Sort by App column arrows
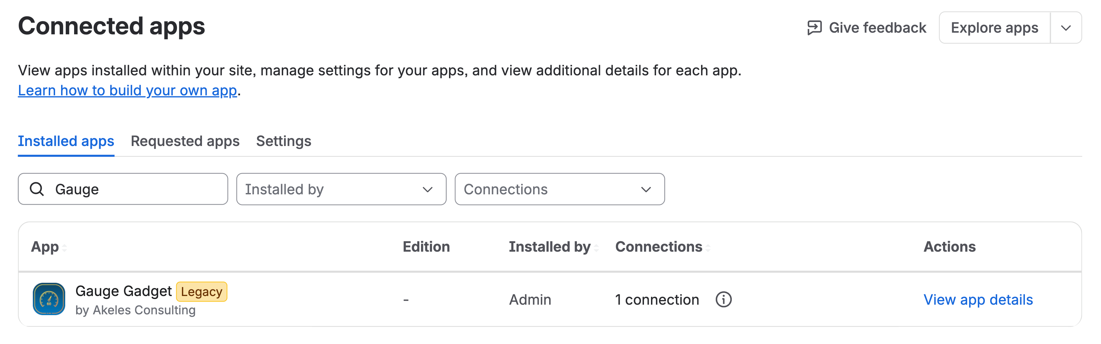1101x344 pixels. [x=64, y=248]
